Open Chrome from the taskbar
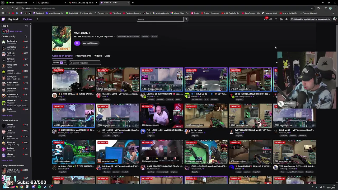This screenshot has width=338, height=190. click(x=22, y=187)
